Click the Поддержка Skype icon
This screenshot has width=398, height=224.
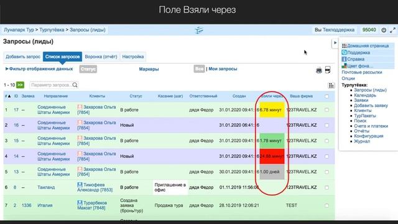344,52
